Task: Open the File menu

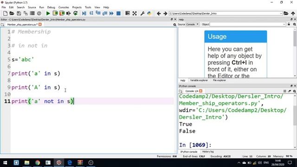Action: 4,7
